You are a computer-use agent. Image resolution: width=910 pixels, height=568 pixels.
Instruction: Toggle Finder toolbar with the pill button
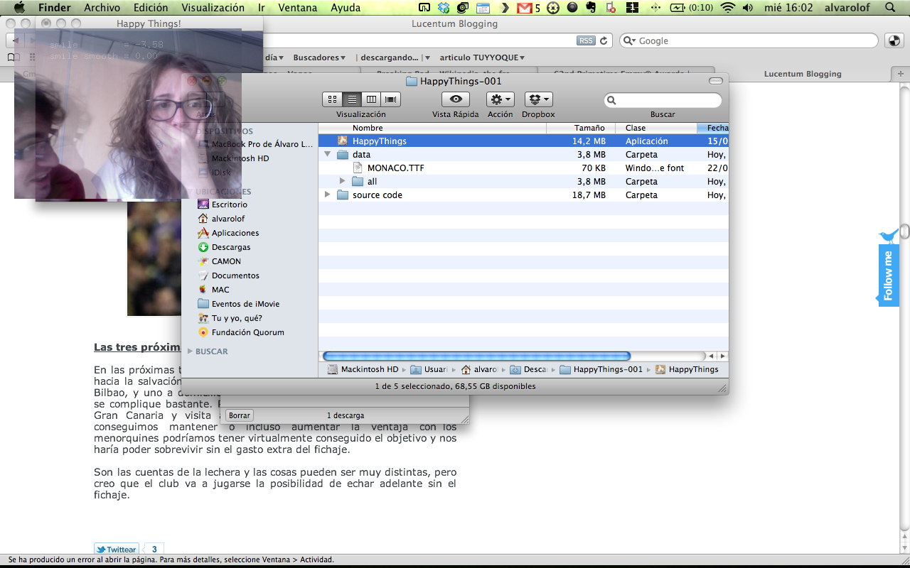715,81
